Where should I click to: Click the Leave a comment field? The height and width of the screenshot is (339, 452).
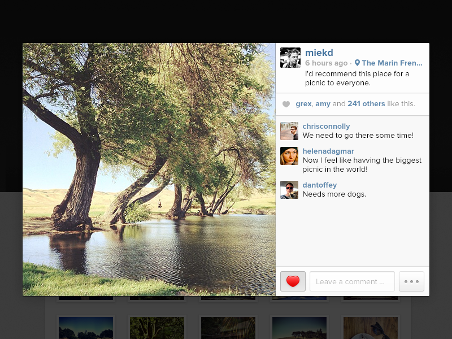352,281
